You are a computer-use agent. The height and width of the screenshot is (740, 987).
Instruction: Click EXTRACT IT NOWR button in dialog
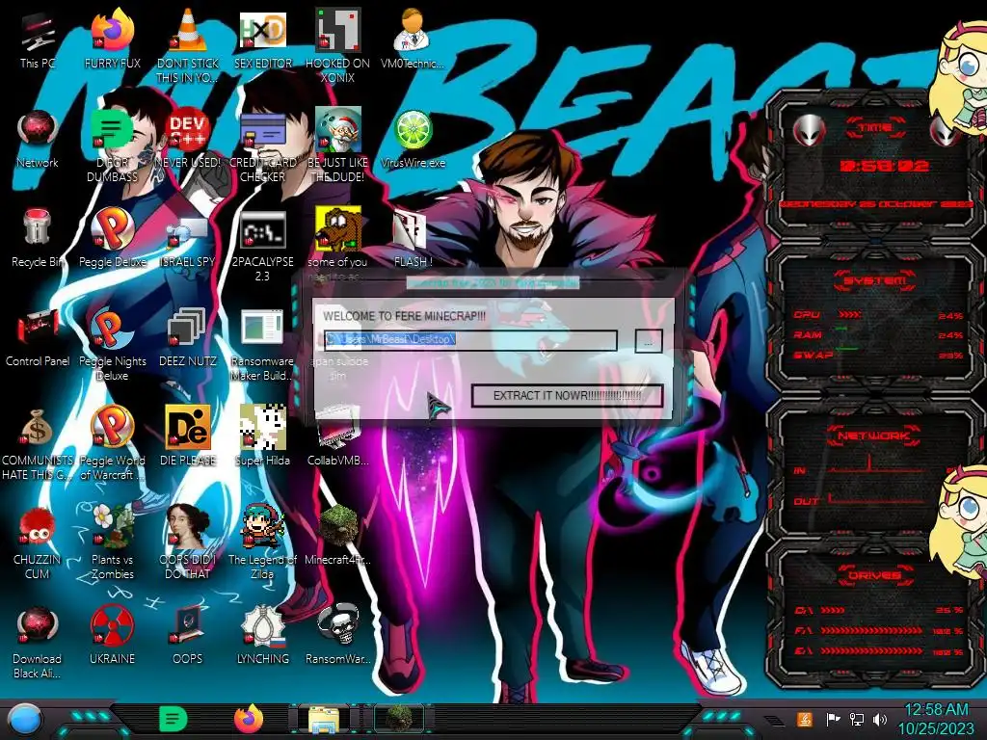[567, 396]
